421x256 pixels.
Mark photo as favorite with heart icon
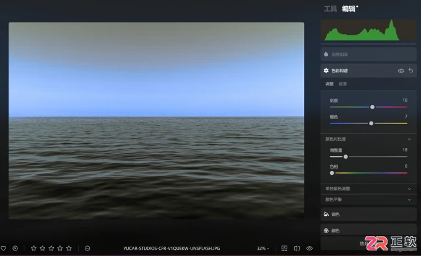click(3, 248)
